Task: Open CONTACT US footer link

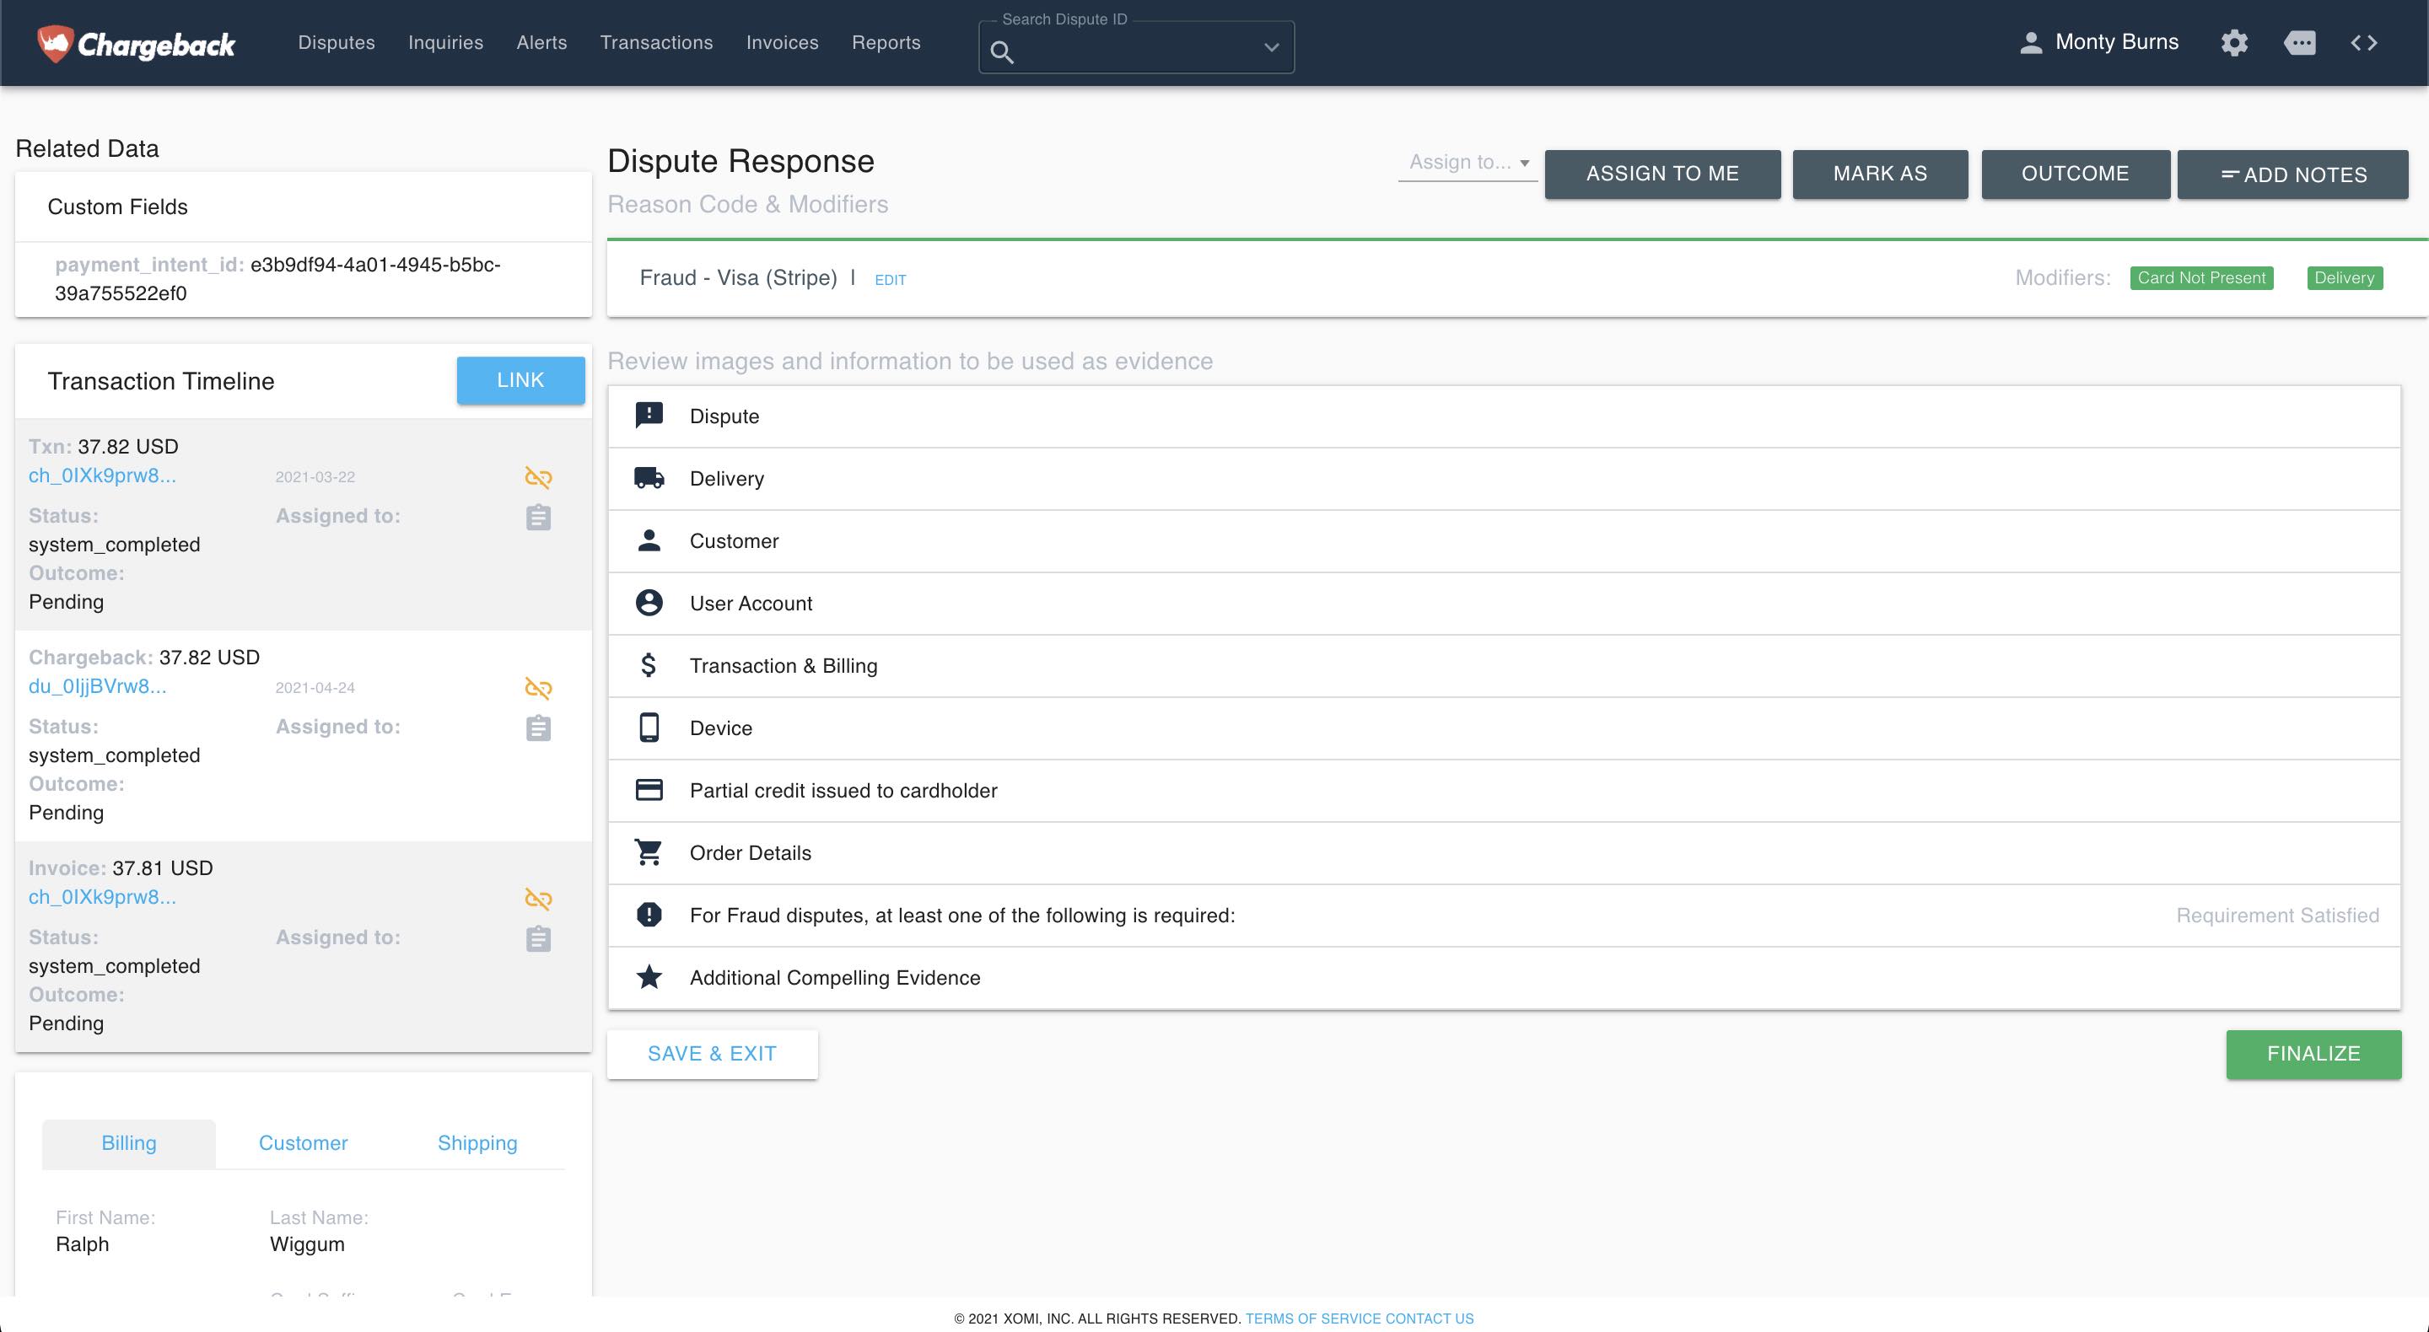Action: [1430, 1318]
